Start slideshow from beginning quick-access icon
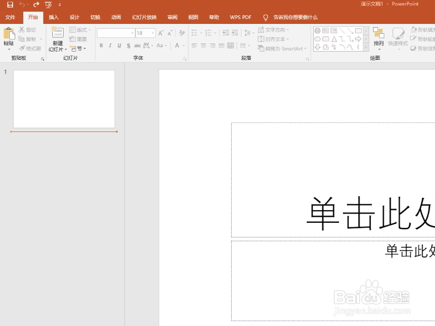435x326 pixels. coord(48,5)
